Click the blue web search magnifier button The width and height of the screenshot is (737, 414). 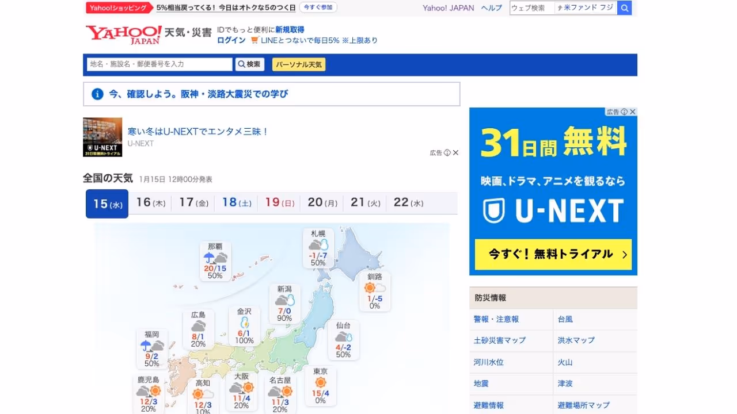click(x=624, y=8)
